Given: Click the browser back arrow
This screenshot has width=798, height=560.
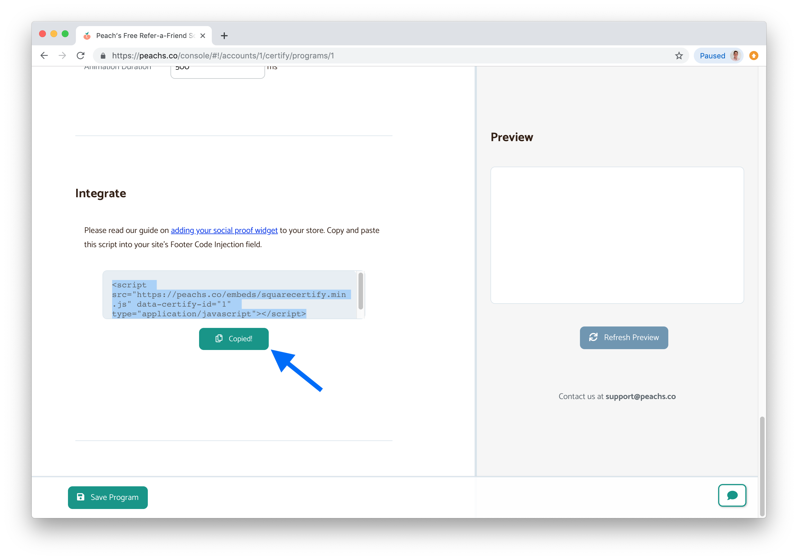Looking at the screenshot, I should pos(44,56).
